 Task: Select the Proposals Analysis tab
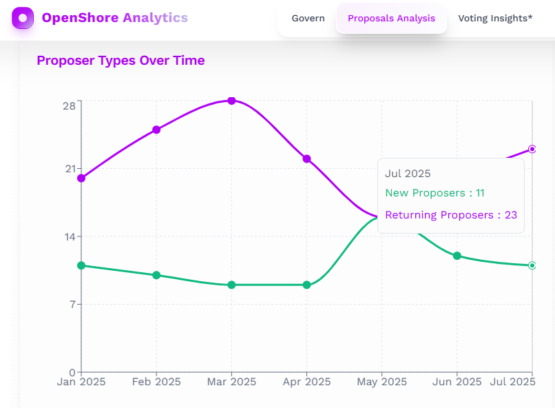[391, 19]
